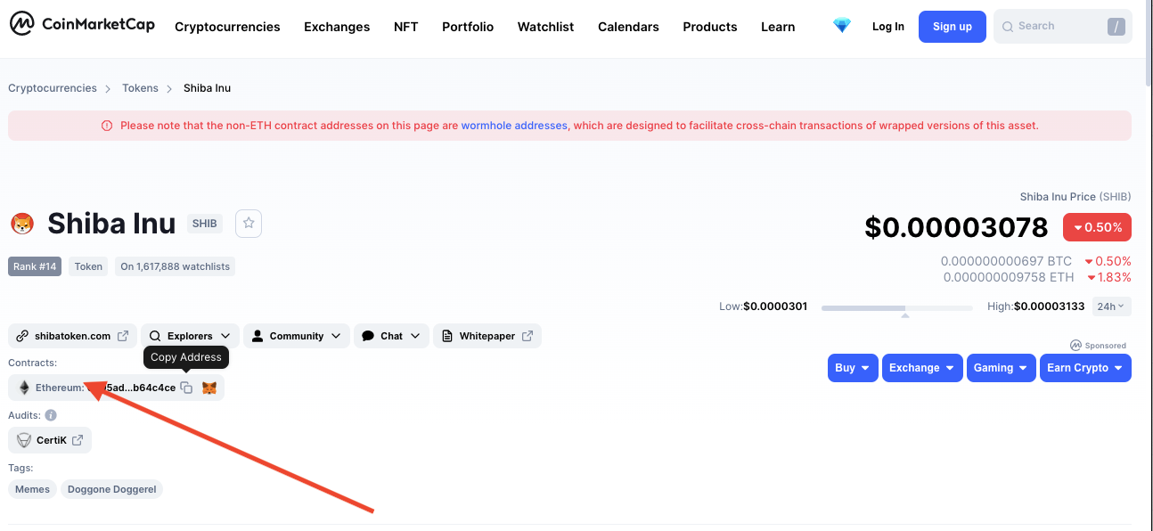Open the Learn menu

coord(778,27)
